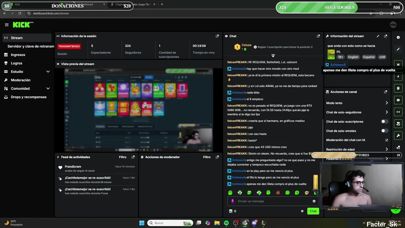Open Spotify from the taskbar
The height and width of the screenshot is (228, 405).
(226, 223)
